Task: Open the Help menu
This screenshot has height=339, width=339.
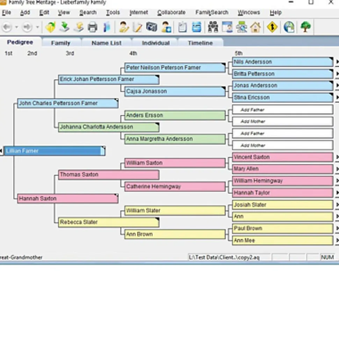Action: click(x=276, y=13)
